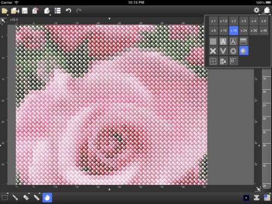272x204 pixels.
Task: Choose the x4 zoom option
Action: pyautogui.click(x=254, y=21)
